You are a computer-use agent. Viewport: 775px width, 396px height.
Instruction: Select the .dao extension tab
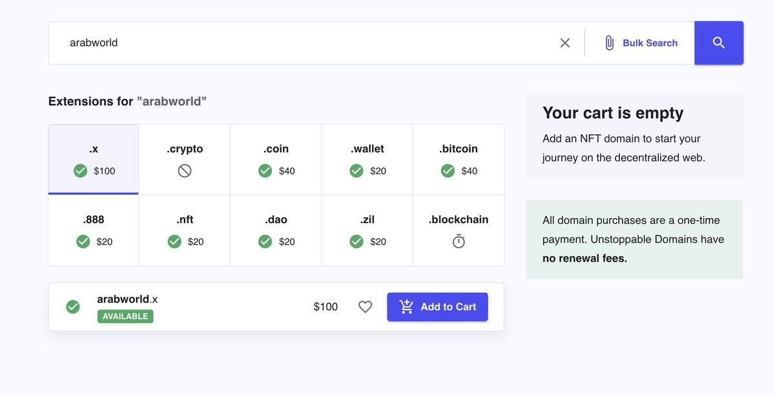276,230
